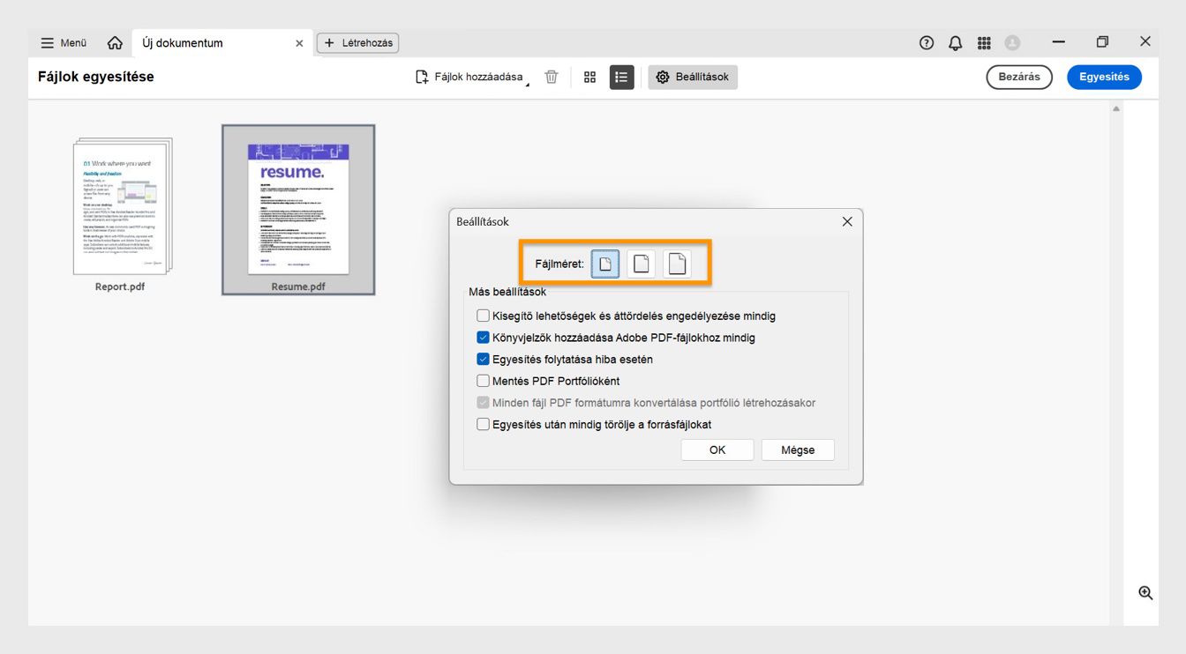This screenshot has height=654, width=1186.
Task: Select the Report.pdf thumbnail
Action: tap(122, 206)
